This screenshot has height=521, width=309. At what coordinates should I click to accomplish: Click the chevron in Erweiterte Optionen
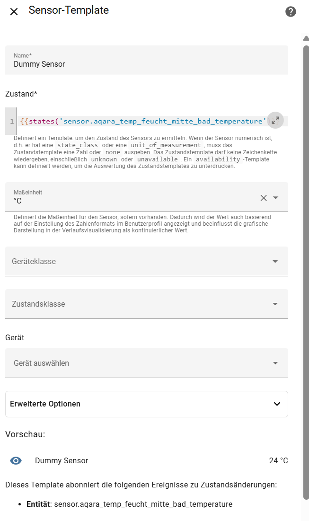277,404
